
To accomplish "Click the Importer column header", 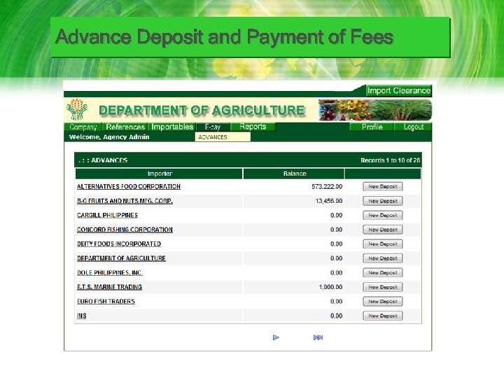I will pos(160,174).
